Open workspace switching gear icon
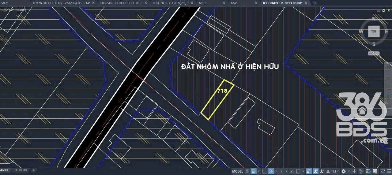Image resolution: width=392 pixels, height=175 pixels. pyautogui.click(x=344, y=171)
